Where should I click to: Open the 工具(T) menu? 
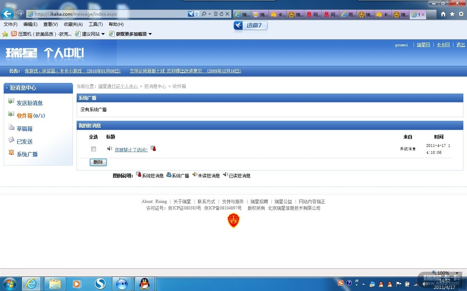pos(96,24)
